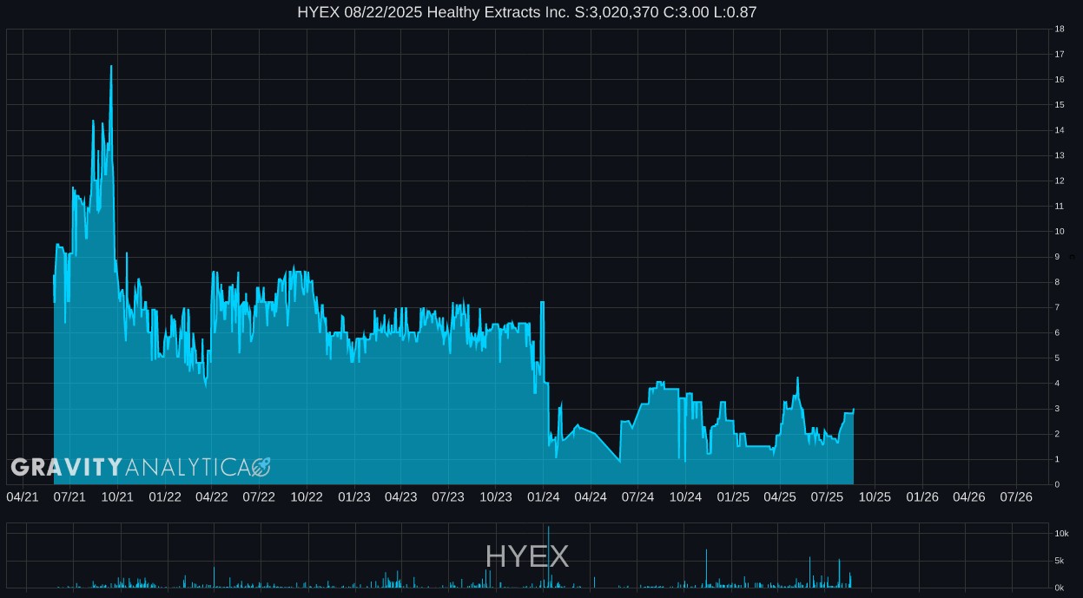Click the 07/26 date label

coord(1016,496)
